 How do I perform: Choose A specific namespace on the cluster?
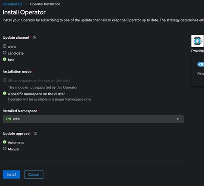5,94
